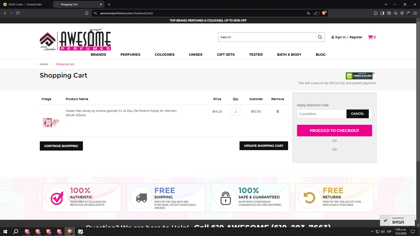Open Brave VPN icon

tap(402, 13)
